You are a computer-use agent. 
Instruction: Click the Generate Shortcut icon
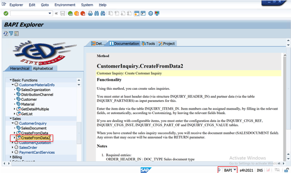tap(143, 13)
